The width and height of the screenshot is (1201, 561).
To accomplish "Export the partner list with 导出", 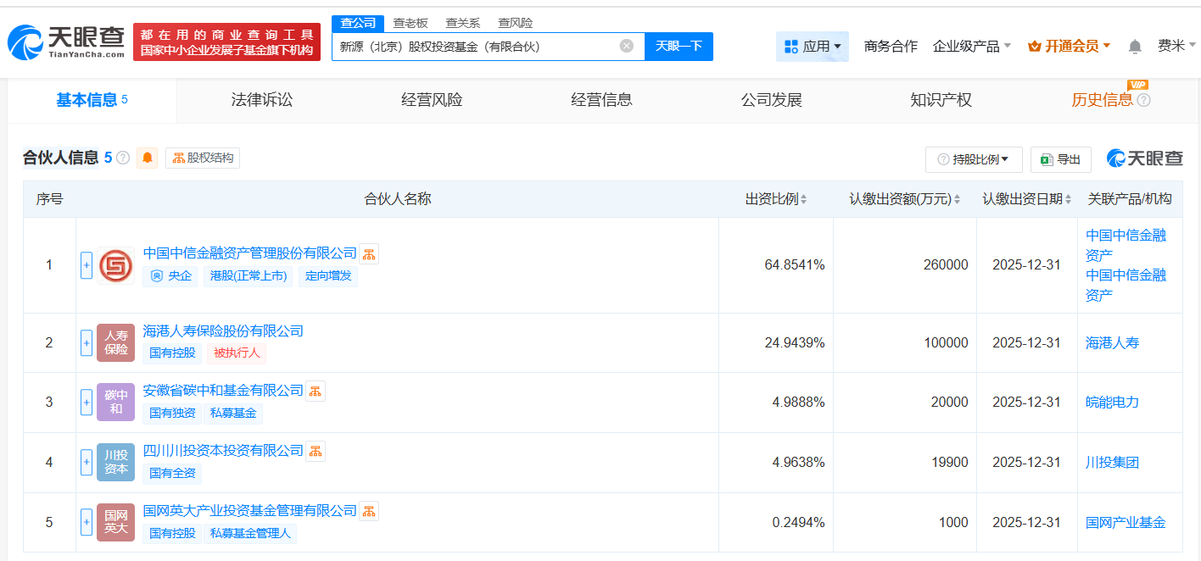I will (1061, 159).
